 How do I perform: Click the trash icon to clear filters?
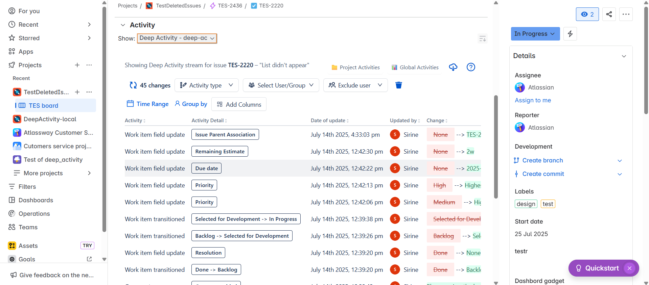398,85
